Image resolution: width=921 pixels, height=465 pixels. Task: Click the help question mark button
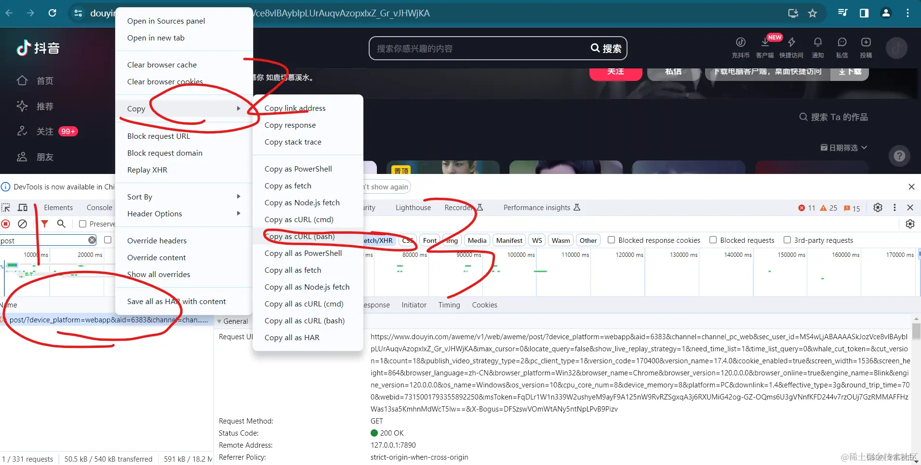click(899, 156)
